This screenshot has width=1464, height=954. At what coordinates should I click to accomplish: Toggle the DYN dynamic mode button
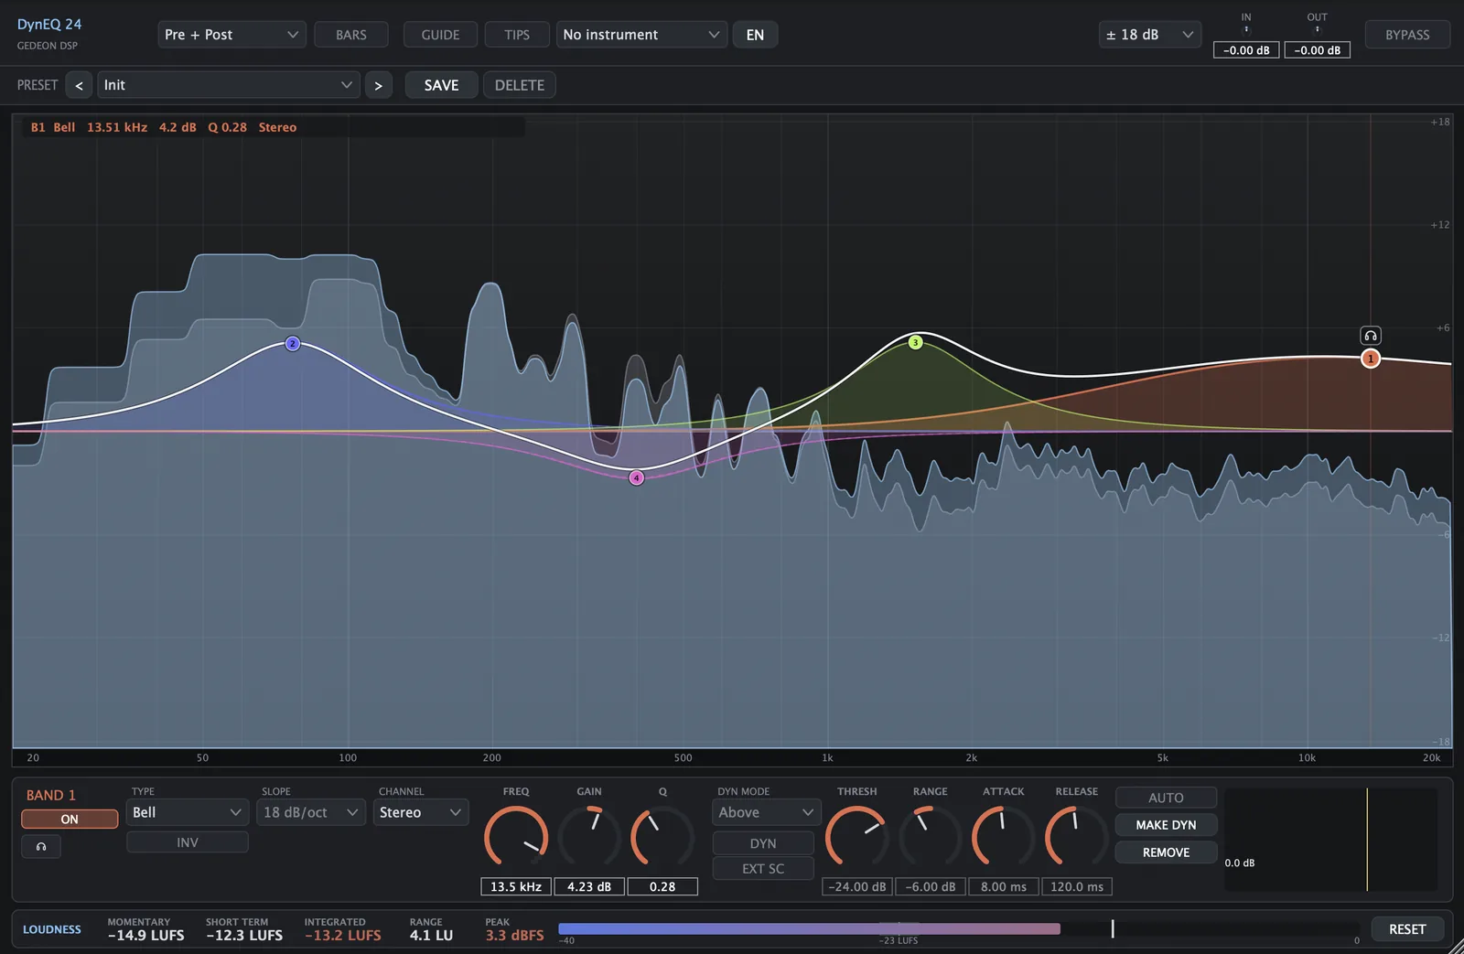point(763,843)
